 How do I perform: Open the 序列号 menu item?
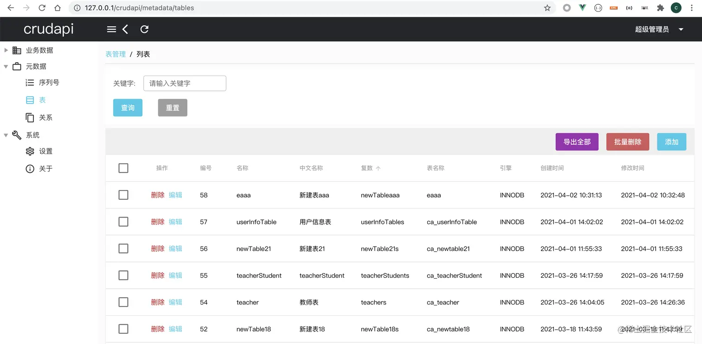pyautogui.click(x=49, y=83)
